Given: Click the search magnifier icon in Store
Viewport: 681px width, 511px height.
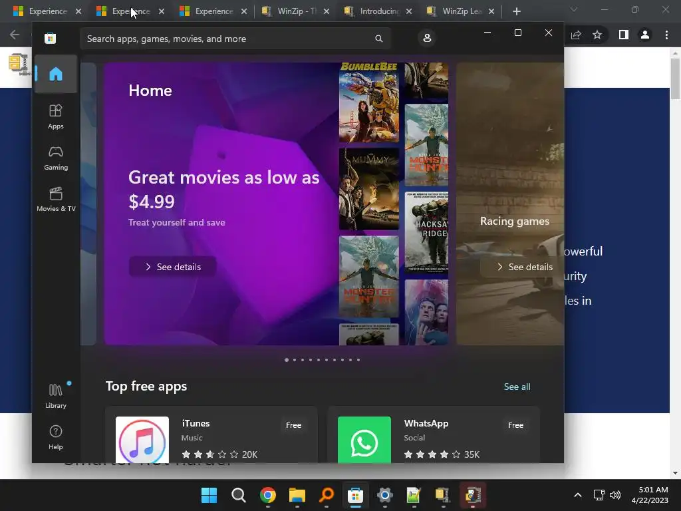Looking at the screenshot, I should tap(378, 39).
